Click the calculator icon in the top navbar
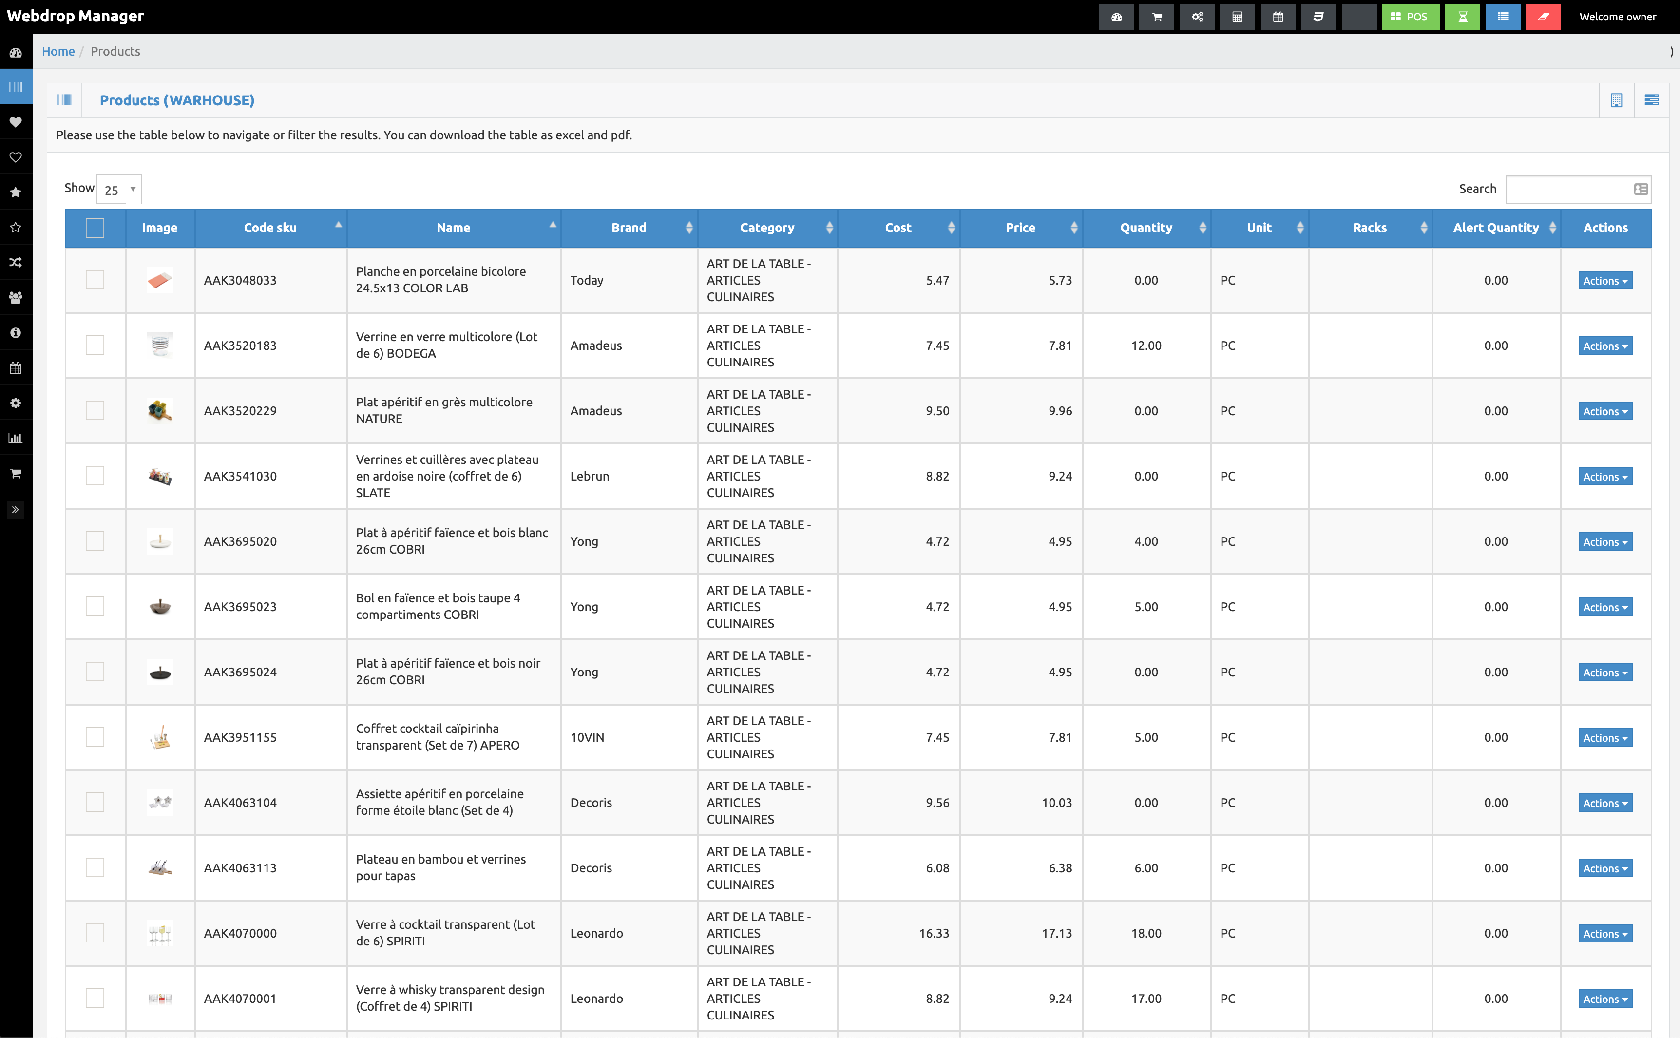Image resolution: width=1680 pixels, height=1038 pixels. (1238, 17)
